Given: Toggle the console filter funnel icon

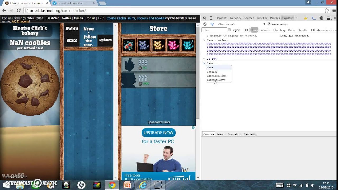Looking at the screenshot, I should [212, 24].
